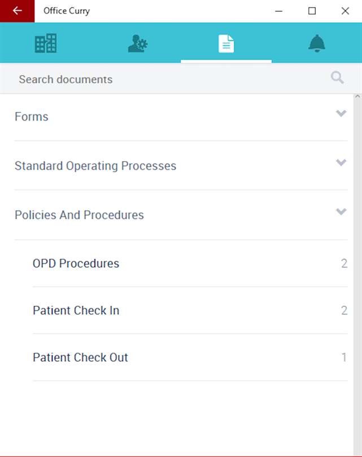Click the back arrow button
Screen dimensions: 362x457
pos(17,11)
